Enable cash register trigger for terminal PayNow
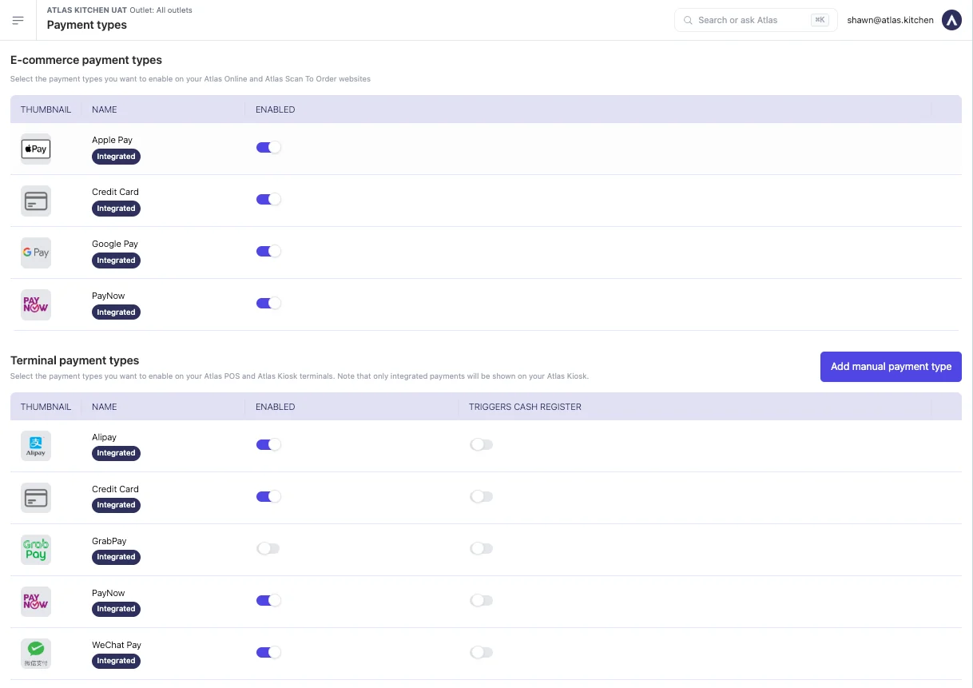The image size is (973, 688). (x=482, y=601)
